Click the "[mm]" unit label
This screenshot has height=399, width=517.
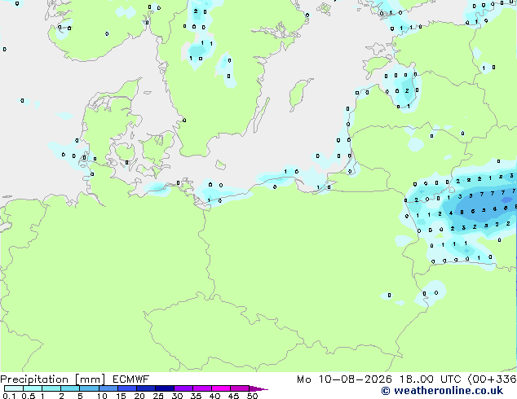(91, 379)
